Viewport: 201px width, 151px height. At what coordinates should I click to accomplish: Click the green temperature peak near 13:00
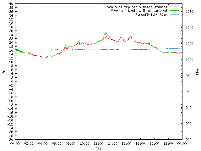[105, 32]
